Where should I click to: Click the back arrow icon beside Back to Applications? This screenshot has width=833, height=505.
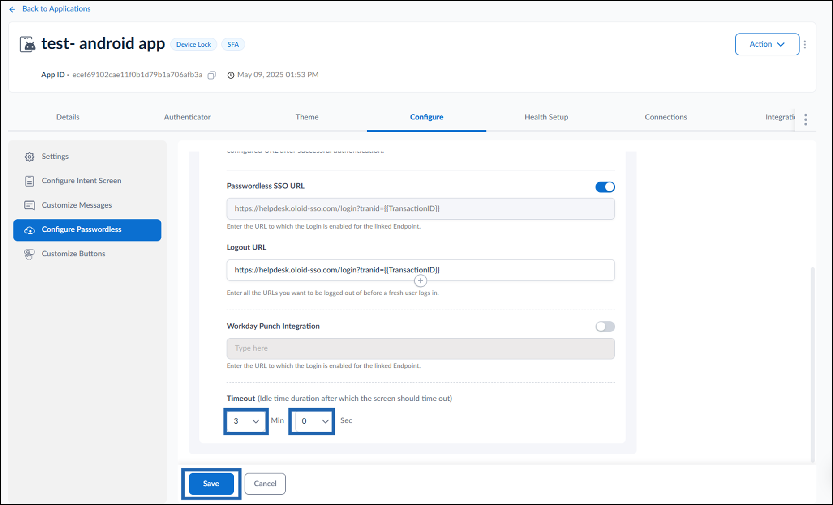tap(12, 9)
